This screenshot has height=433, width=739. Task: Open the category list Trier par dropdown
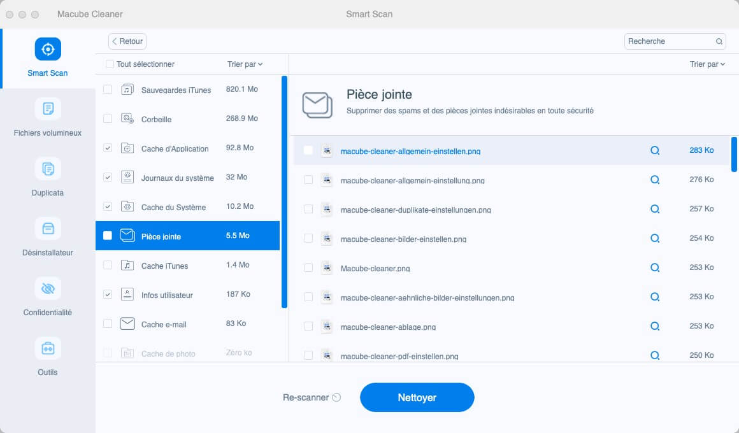(245, 64)
